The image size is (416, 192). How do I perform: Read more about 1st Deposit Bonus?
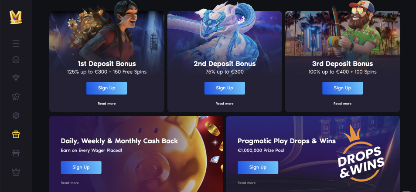point(107,104)
